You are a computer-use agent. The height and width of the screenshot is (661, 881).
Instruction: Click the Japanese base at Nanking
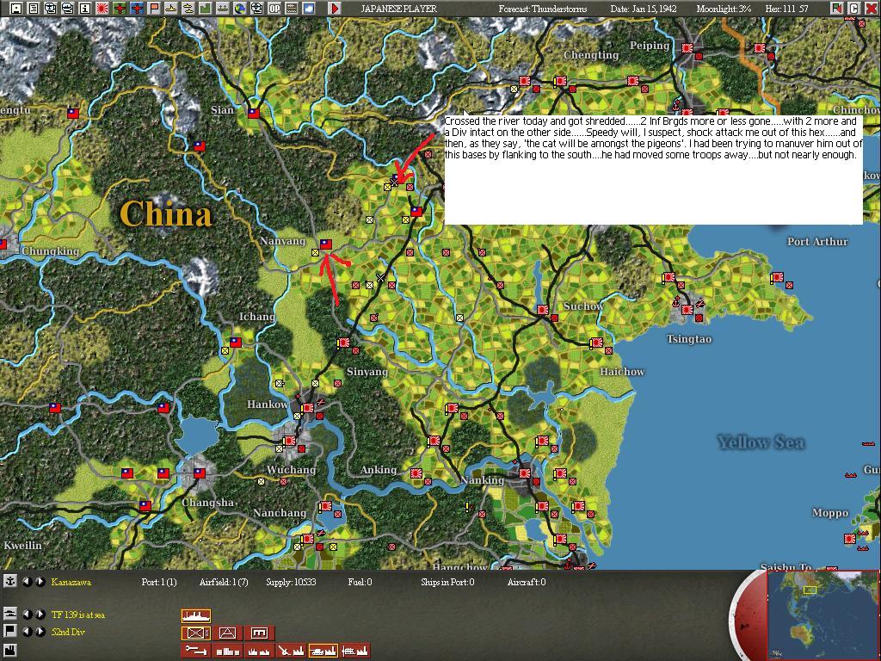(524, 473)
